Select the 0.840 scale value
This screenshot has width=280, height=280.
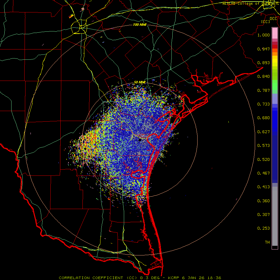pyautogui.click(x=264, y=77)
